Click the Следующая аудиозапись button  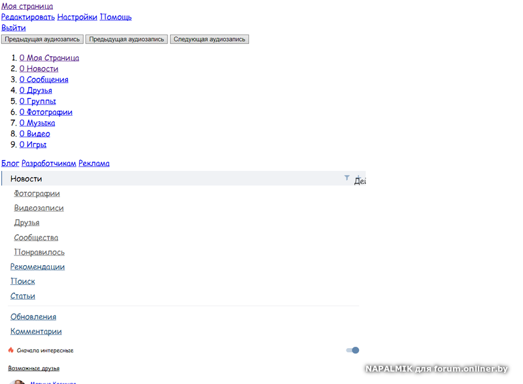pos(209,39)
